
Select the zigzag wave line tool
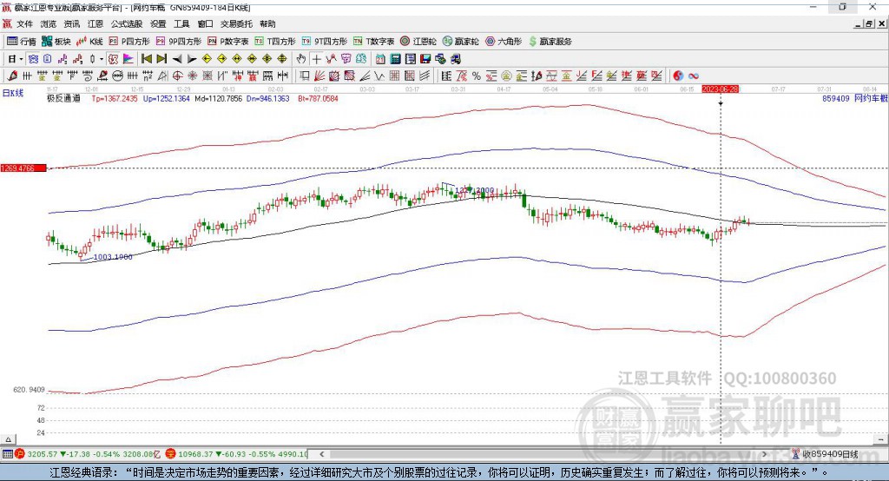click(379, 76)
